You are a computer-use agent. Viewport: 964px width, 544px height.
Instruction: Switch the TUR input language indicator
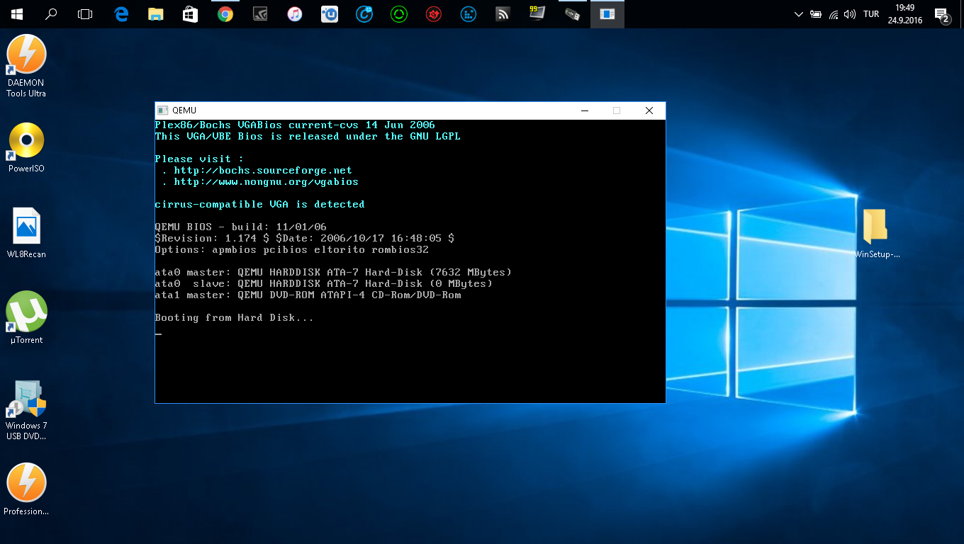[x=871, y=14]
